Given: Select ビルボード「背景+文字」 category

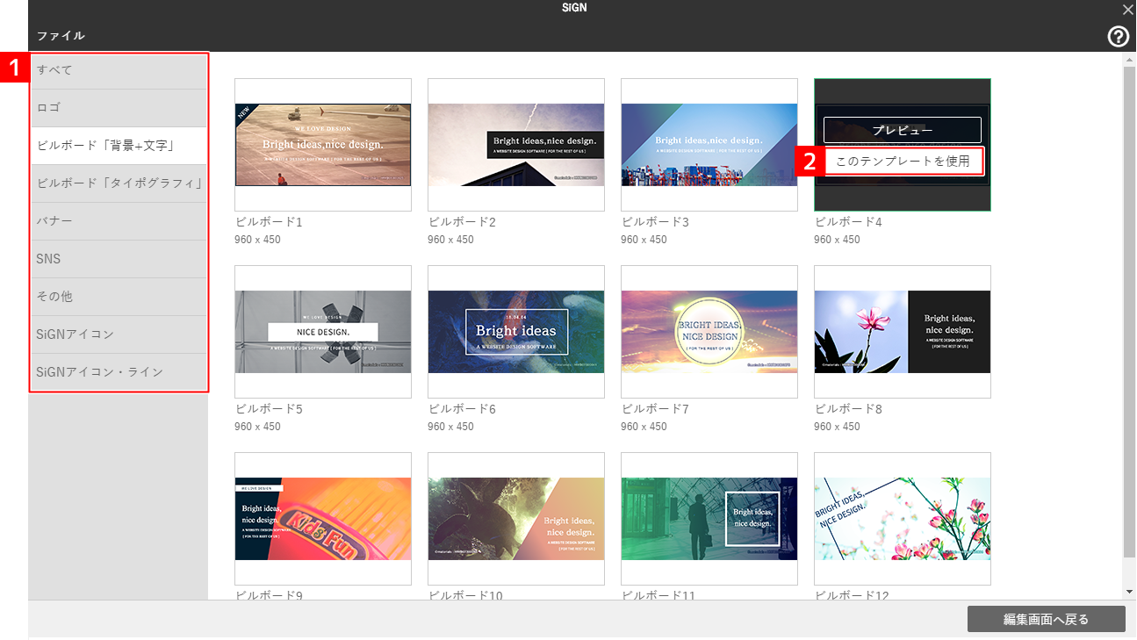Looking at the screenshot, I should pos(119,146).
